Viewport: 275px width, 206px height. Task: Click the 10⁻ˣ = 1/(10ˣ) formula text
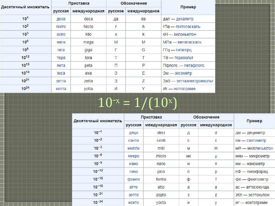pos(137,103)
